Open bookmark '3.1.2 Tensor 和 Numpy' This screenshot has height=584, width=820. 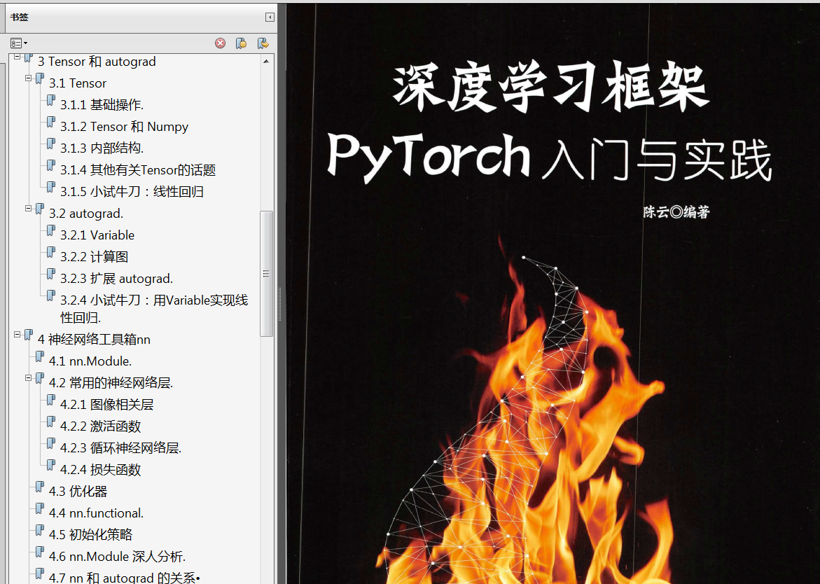coord(124,127)
